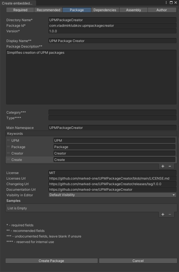Click the − icon under the Samples list
Image resolution: width=179 pixels, height=272 pixels.
tap(169, 214)
